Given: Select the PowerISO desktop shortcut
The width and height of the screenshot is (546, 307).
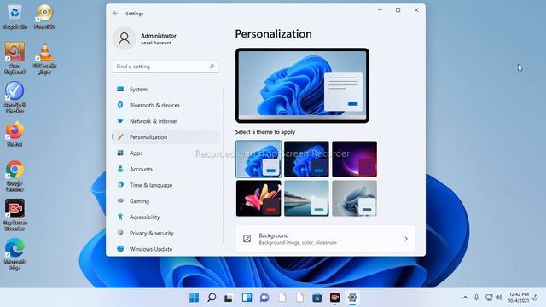Looking at the screenshot, I should 44,17.
